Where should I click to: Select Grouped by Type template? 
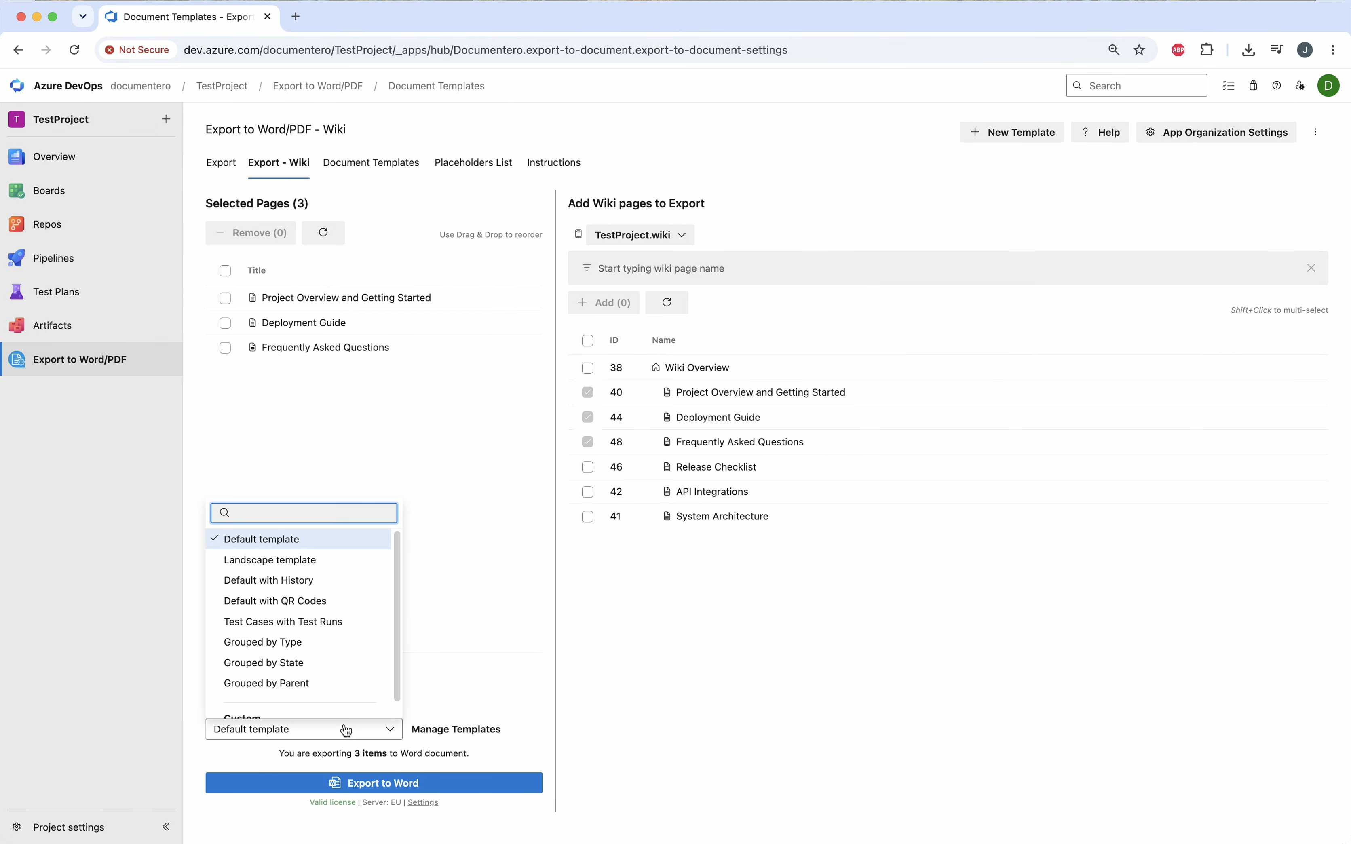298,642
